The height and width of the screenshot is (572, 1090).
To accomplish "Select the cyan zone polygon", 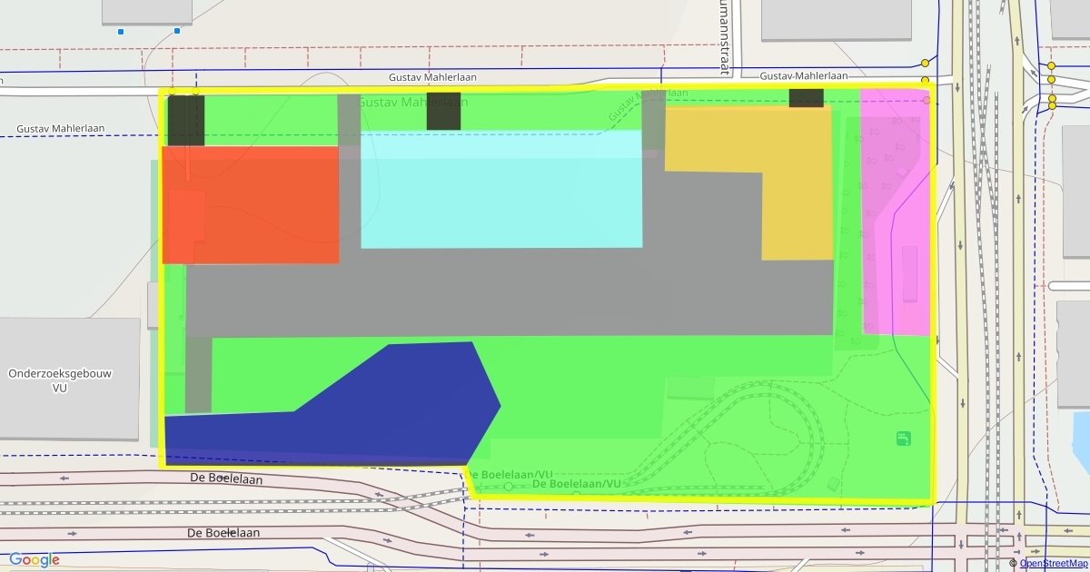I will pos(501,189).
